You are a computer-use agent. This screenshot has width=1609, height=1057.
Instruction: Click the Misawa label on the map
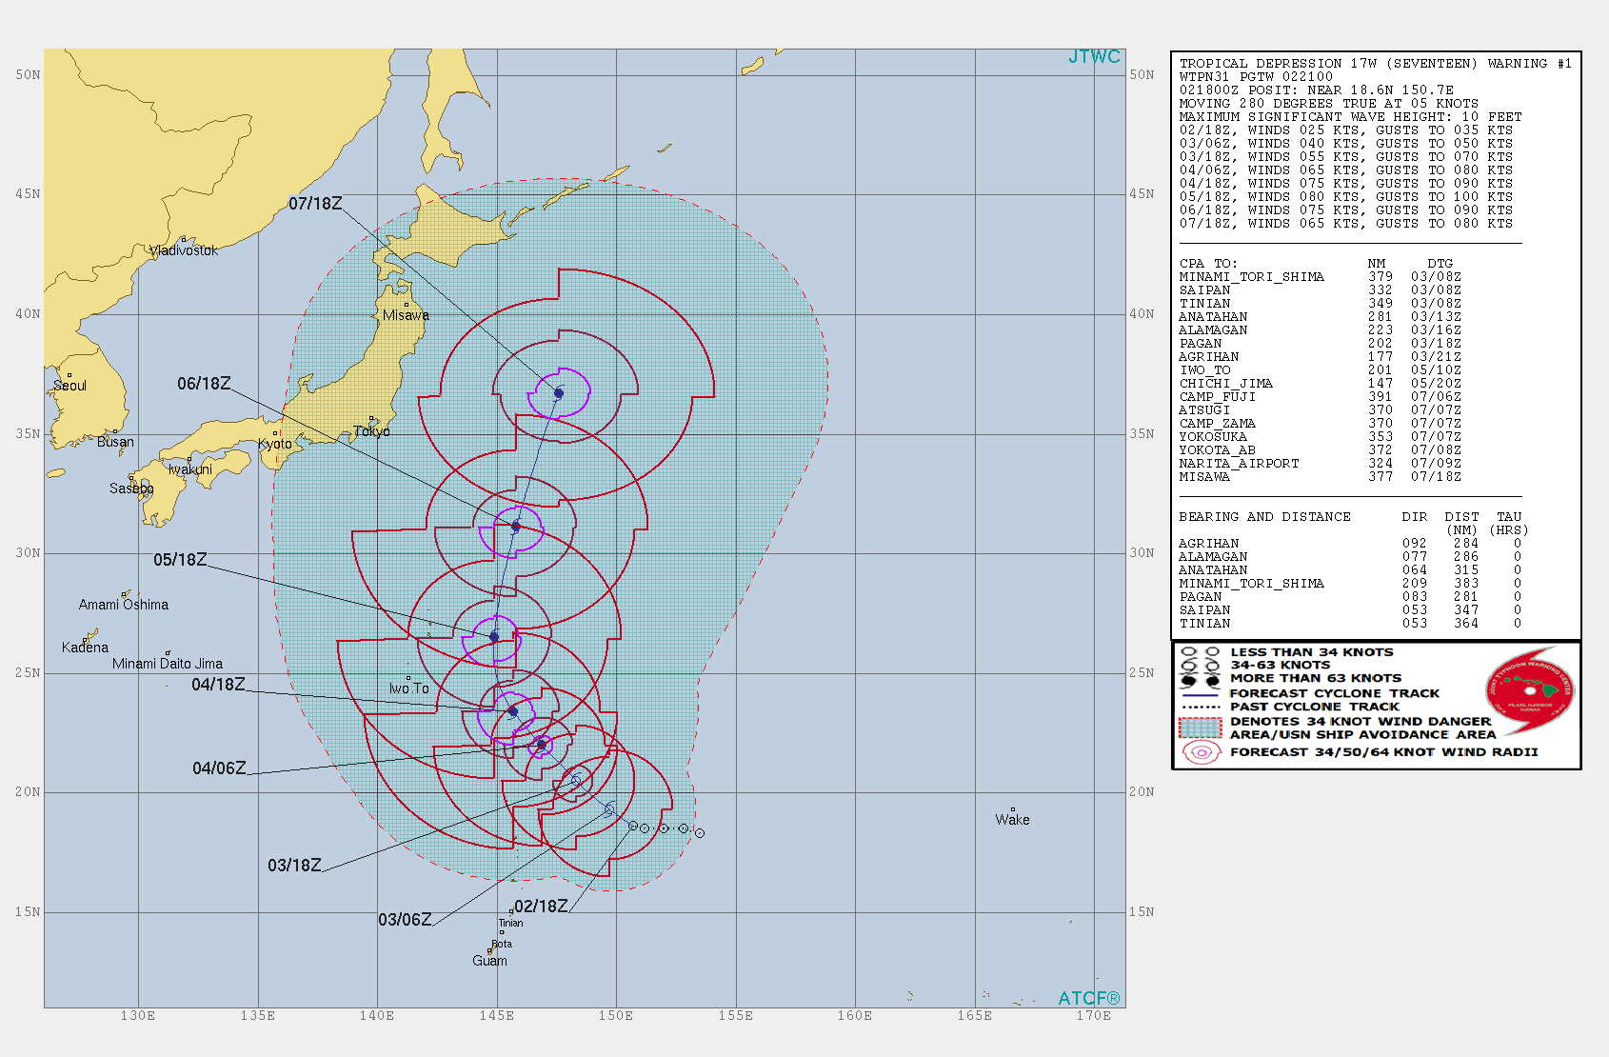pyautogui.click(x=406, y=315)
